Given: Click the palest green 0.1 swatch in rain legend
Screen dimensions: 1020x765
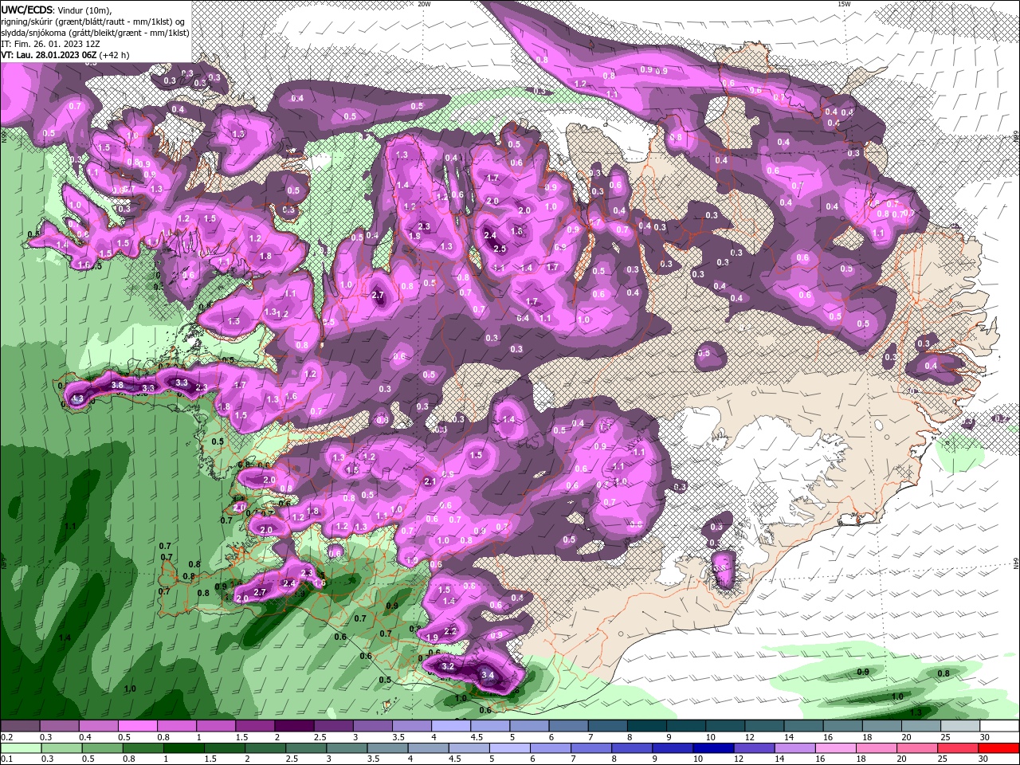Looking at the screenshot, I should point(20,748).
